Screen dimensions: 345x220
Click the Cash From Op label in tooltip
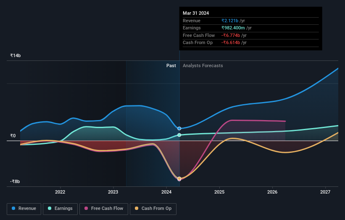[x=198, y=43]
